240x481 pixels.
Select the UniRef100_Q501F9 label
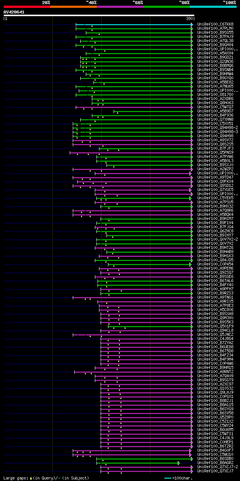pos(214,326)
